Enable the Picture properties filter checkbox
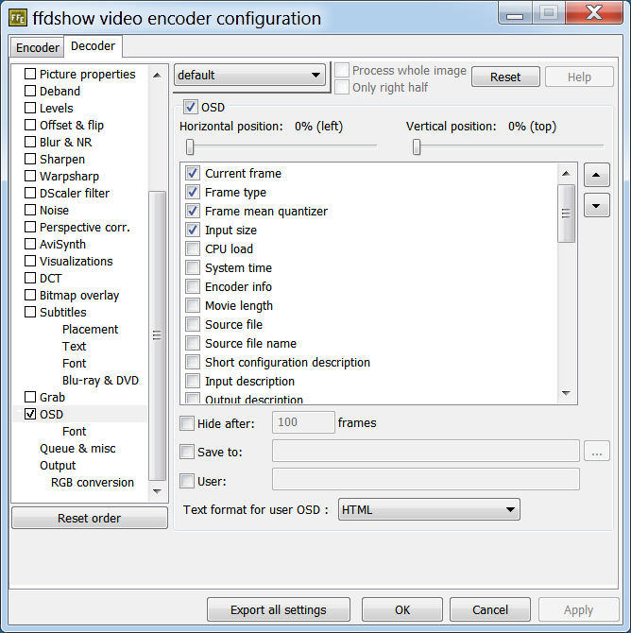 (x=30, y=74)
